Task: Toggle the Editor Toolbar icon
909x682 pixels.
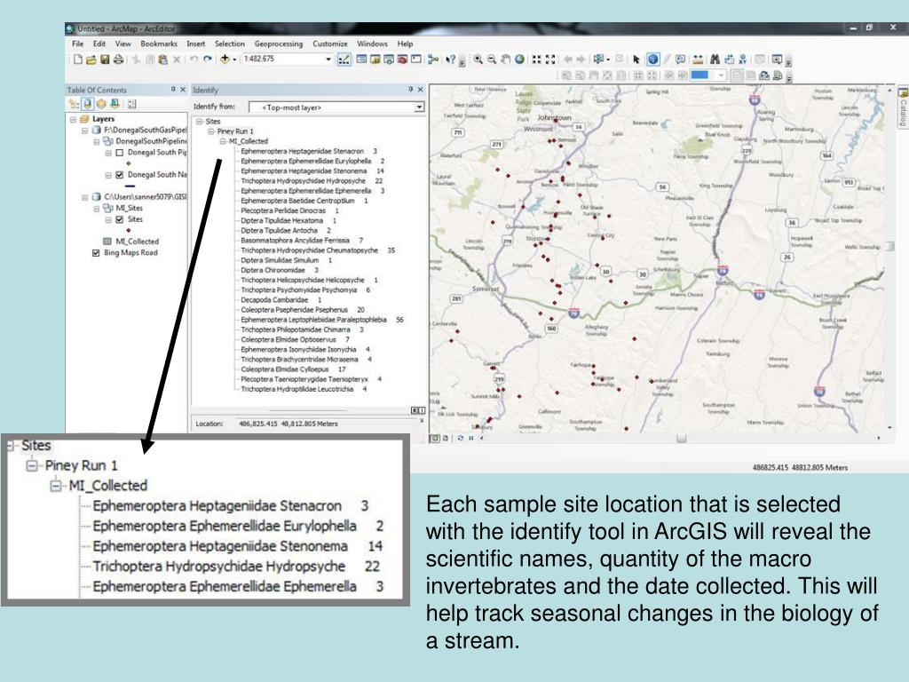Action: 344,59
